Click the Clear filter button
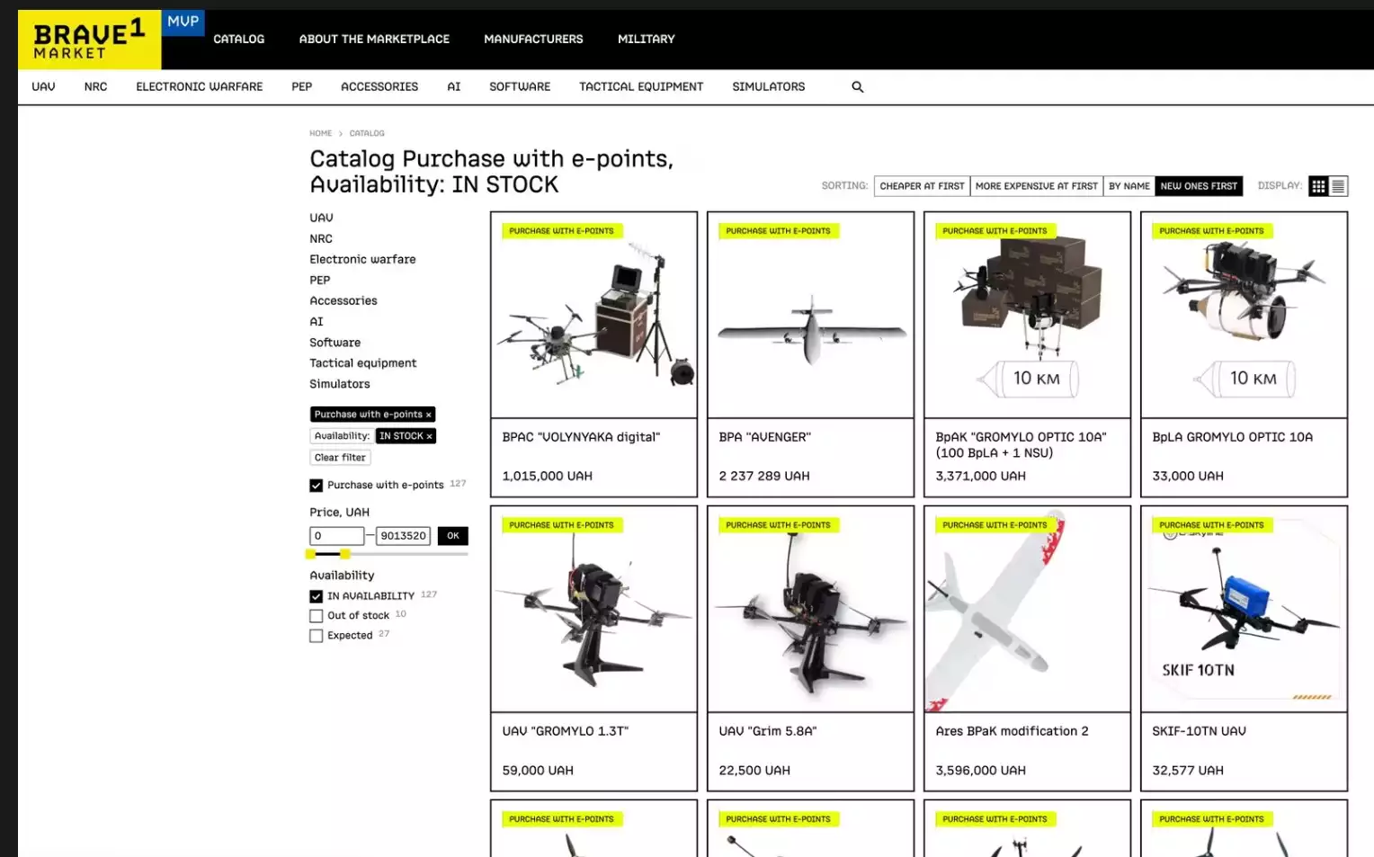This screenshot has height=857, width=1374. click(340, 458)
